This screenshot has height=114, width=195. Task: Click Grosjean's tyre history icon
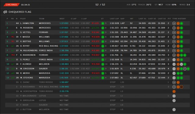coord(174,100)
